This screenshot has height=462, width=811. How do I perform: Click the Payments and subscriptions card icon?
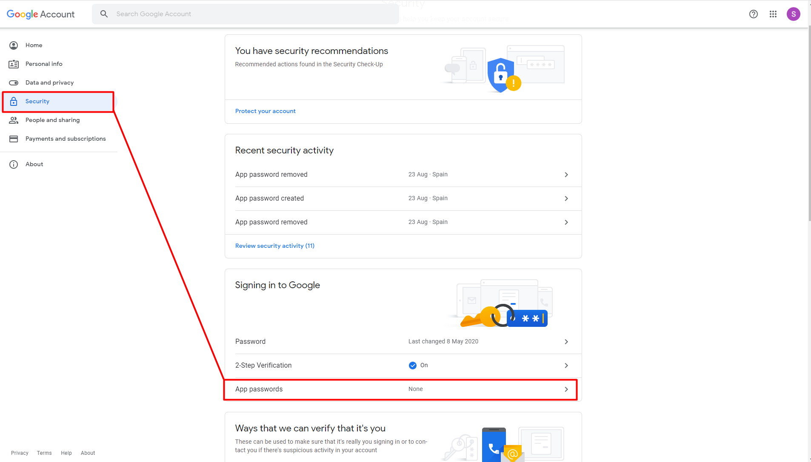14,139
